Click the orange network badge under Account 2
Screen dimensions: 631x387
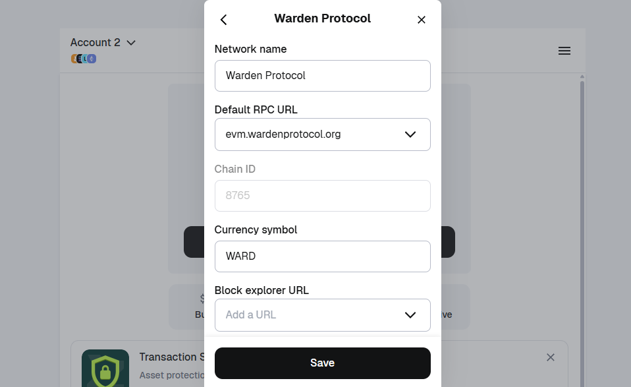pyautogui.click(x=74, y=59)
